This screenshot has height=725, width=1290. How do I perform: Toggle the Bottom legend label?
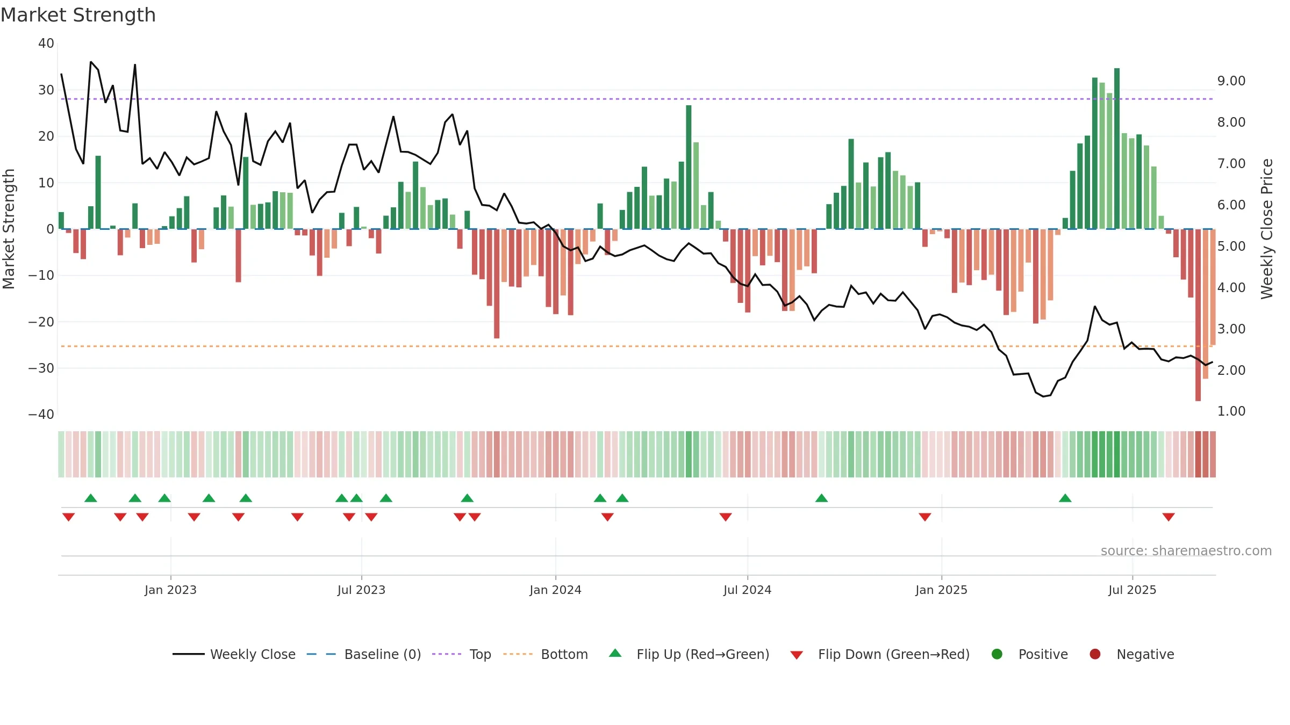point(564,654)
